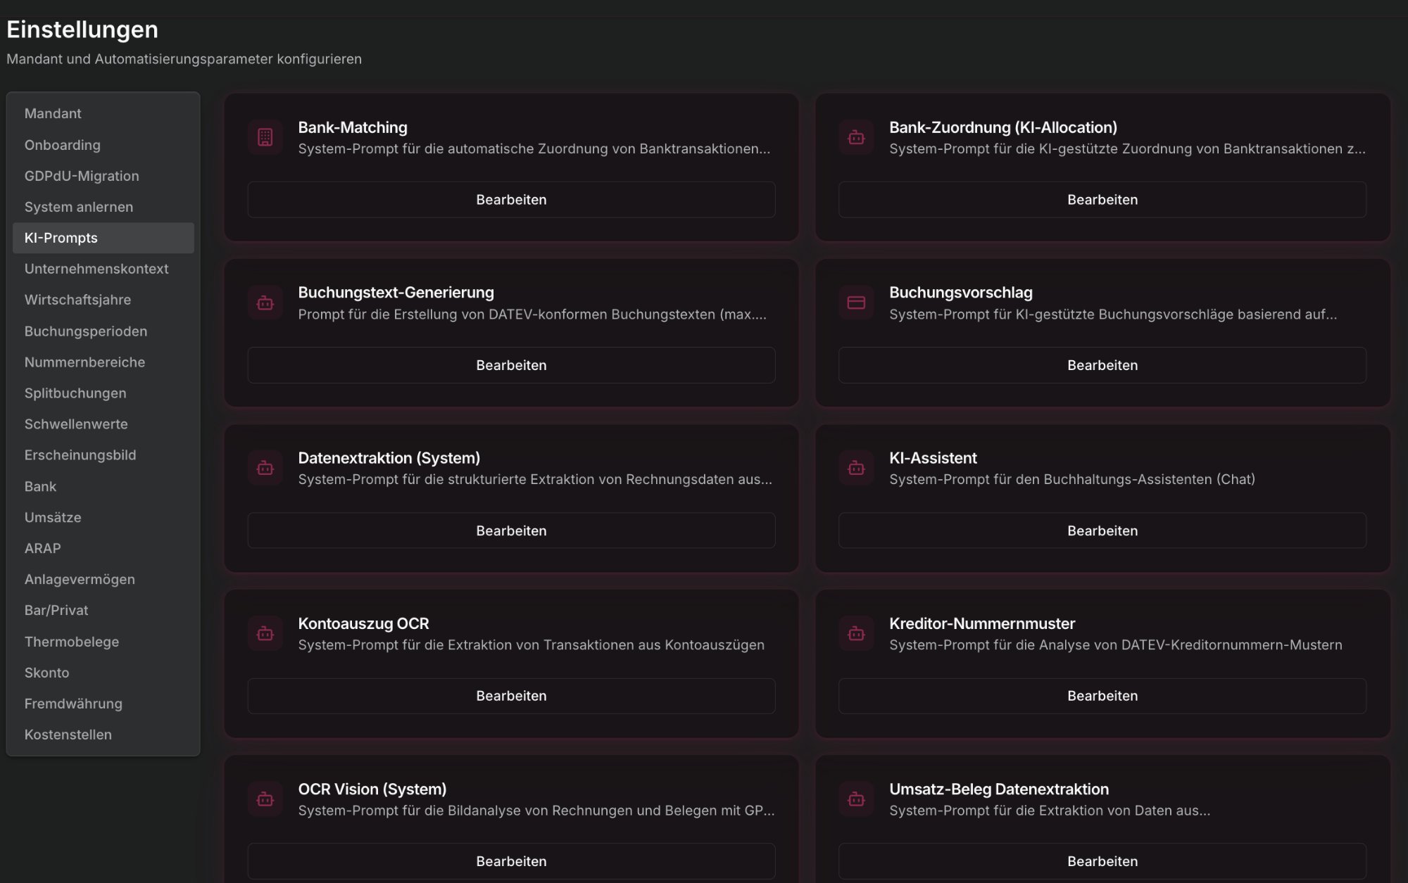Click the briefcase icon on Bank-Zuordnung (KI-Allocation)
The image size is (1408, 883).
(855, 137)
